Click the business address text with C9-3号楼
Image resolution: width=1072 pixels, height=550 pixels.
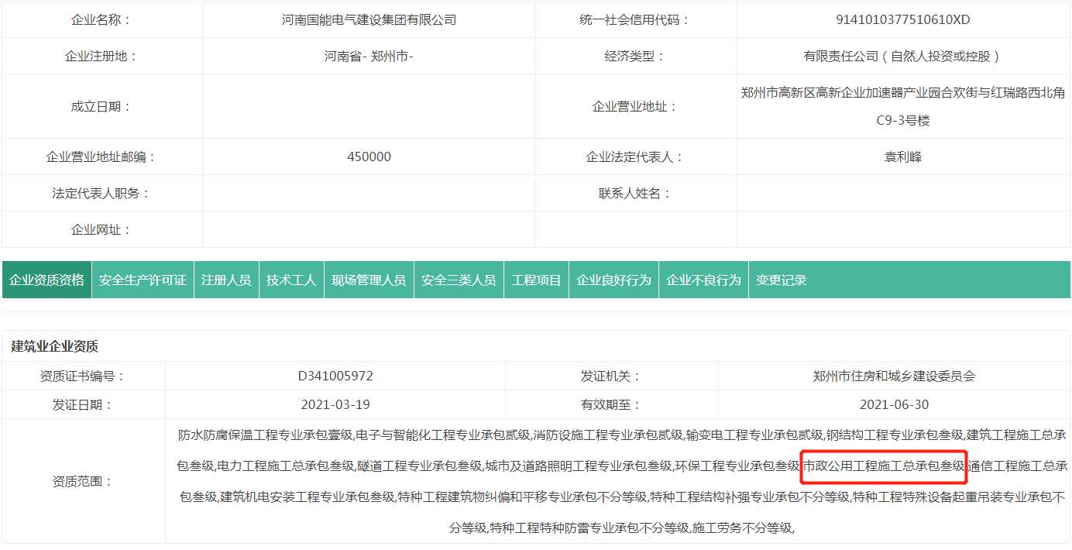[903, 106]
